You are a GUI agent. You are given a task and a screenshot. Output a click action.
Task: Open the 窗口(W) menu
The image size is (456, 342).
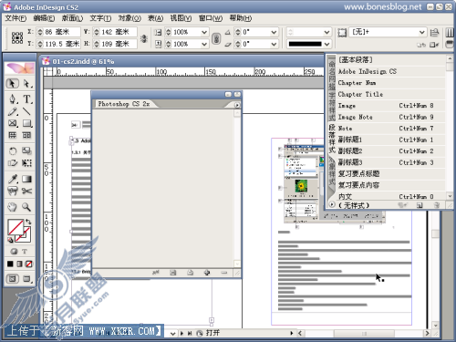tap(211, 18)
